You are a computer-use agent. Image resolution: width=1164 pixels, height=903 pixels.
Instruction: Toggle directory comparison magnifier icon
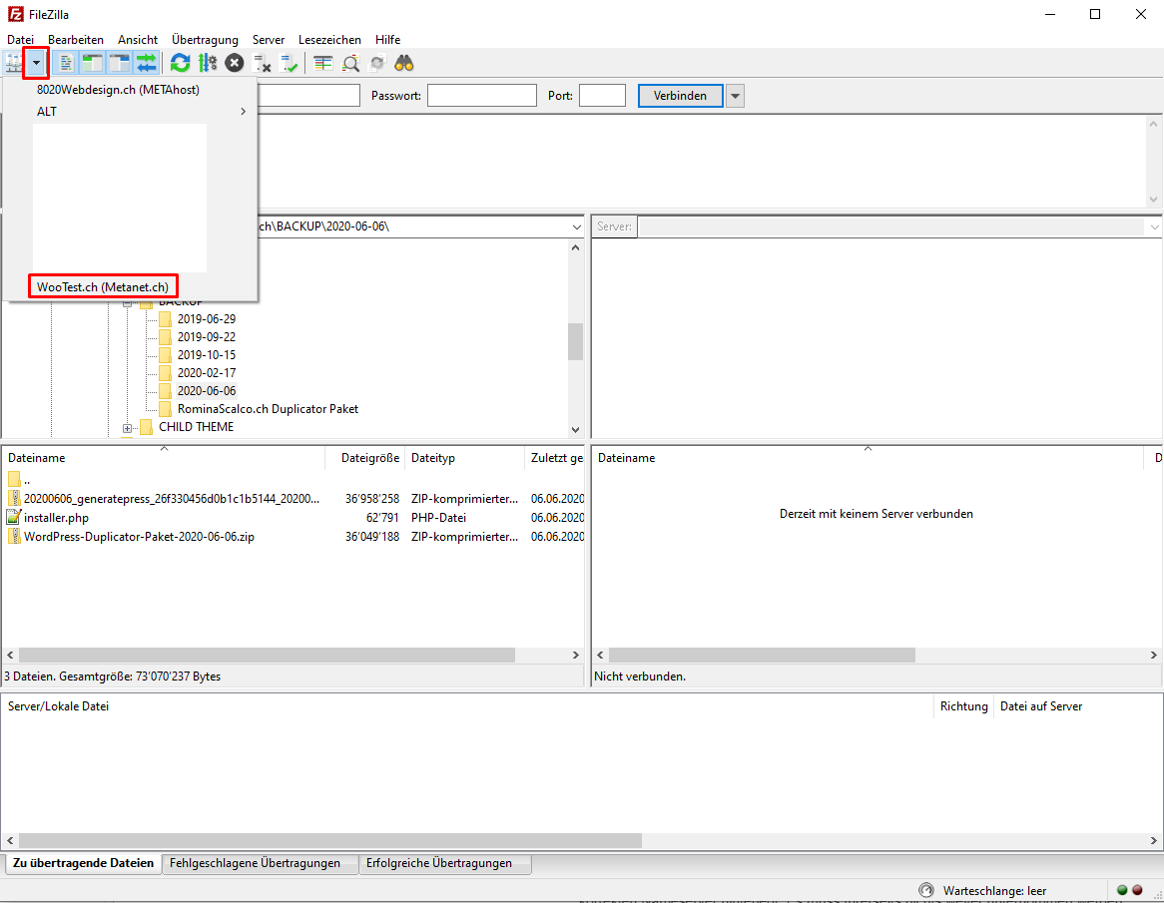[x=350, y=63]
